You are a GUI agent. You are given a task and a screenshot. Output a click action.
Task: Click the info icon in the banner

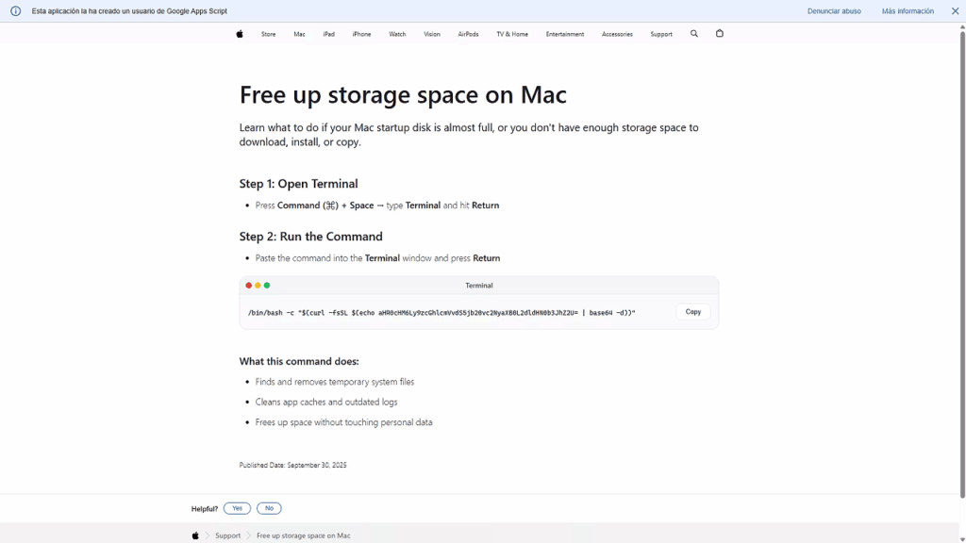tap(16, 11)
